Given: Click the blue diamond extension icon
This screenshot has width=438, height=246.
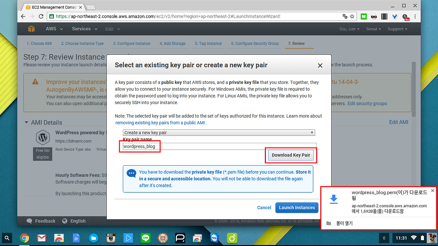Looking at the screenshot, I should pyautogui.click(x=395, y=16).
